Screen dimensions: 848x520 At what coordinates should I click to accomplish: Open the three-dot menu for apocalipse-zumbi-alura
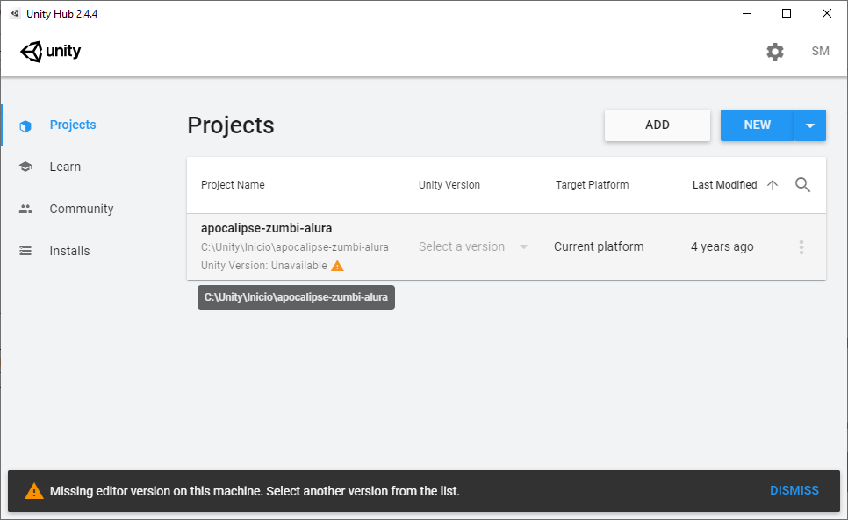[801, 247]
